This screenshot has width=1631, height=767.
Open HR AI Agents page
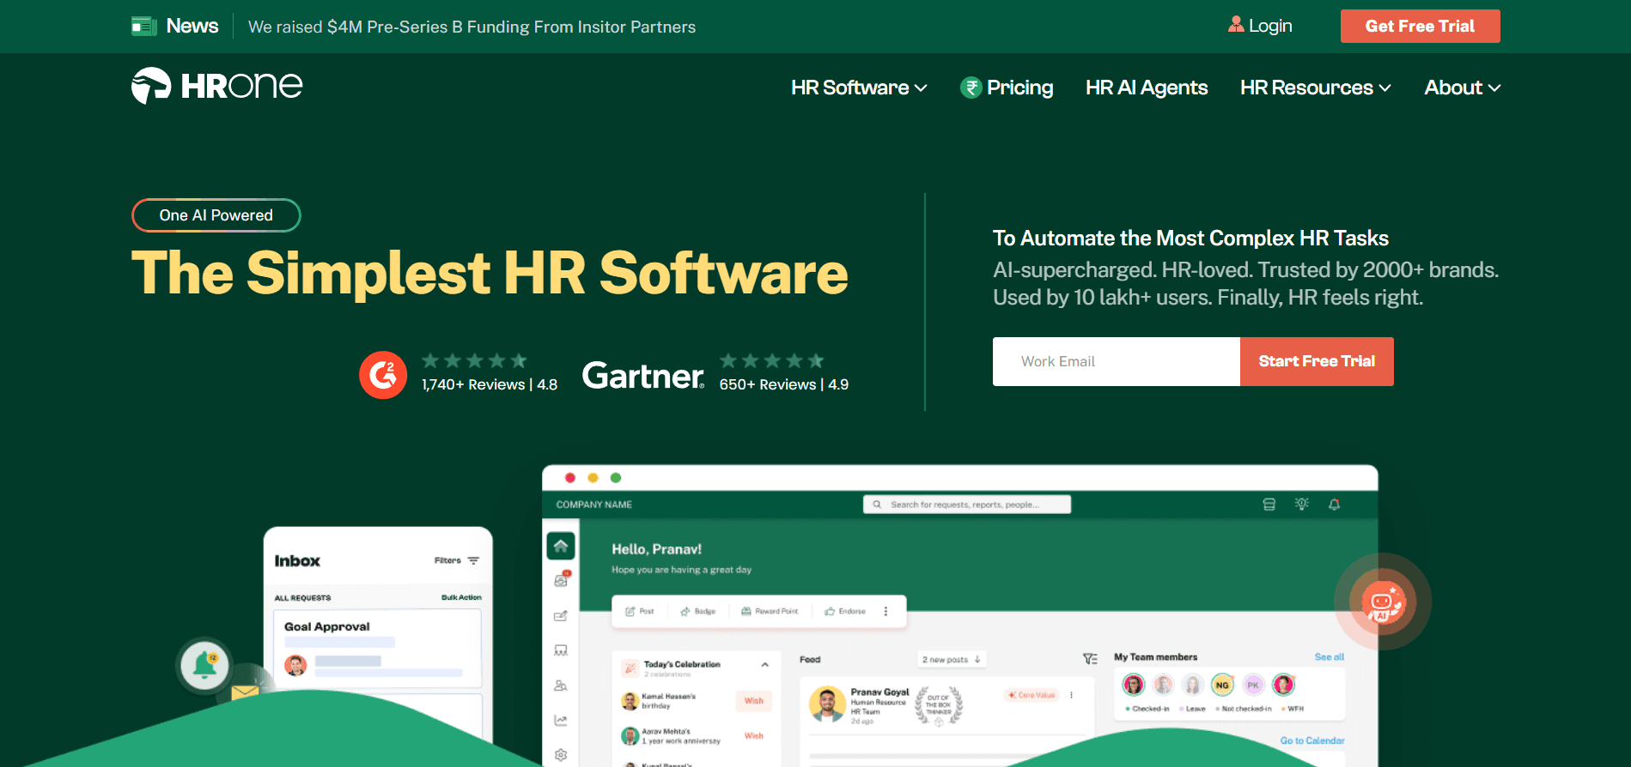(x=1147, y=88)
